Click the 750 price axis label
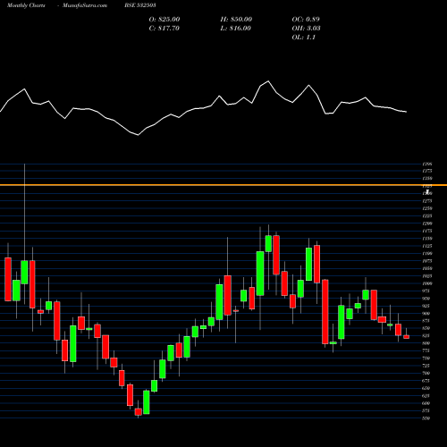 click(x=426, y=358)
